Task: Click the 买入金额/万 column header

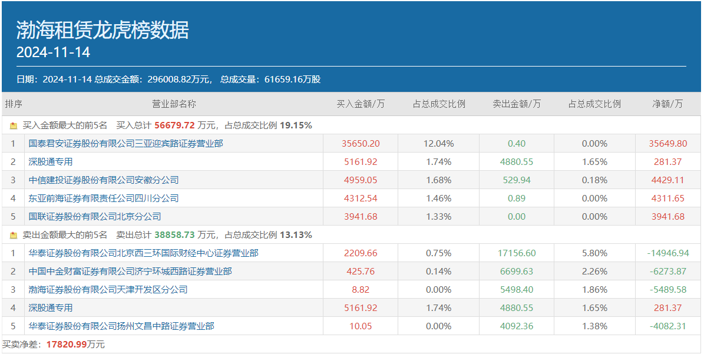Action: 361,104
